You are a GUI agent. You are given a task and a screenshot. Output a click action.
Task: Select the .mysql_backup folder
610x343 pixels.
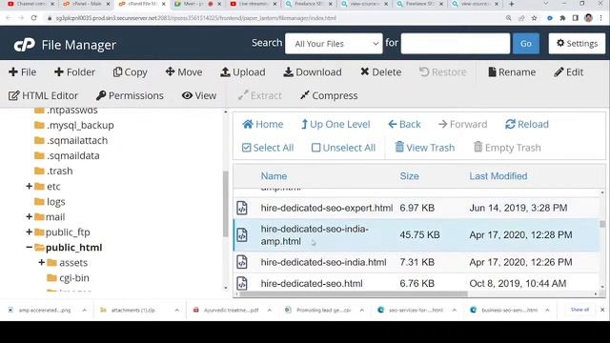[x=74, y=125]
